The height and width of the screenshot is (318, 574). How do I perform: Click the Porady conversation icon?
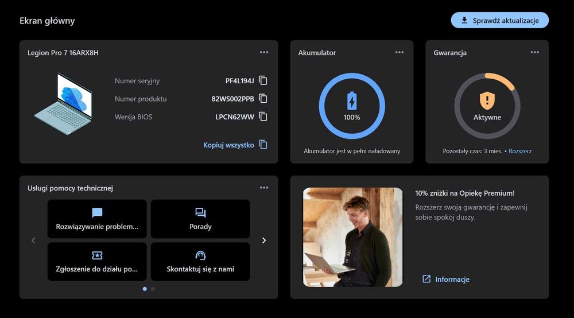coord(200,212)
